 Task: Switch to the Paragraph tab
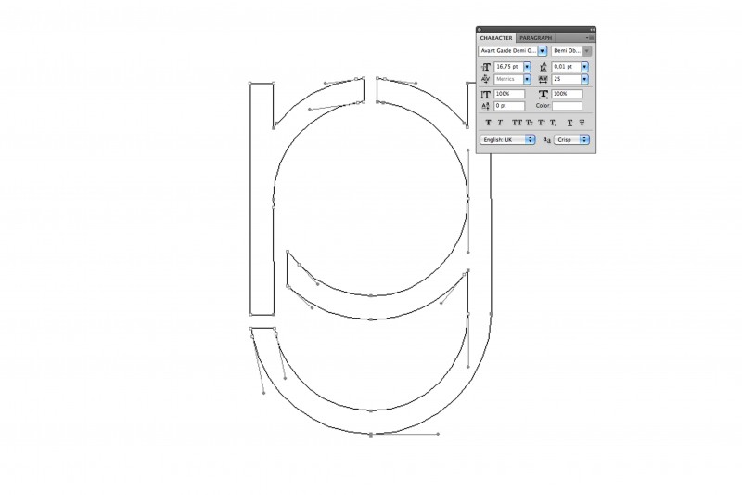(535, 38)
